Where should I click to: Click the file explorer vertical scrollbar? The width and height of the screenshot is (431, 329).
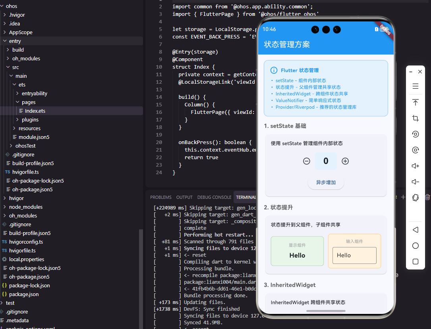click(x=141, y=279)
